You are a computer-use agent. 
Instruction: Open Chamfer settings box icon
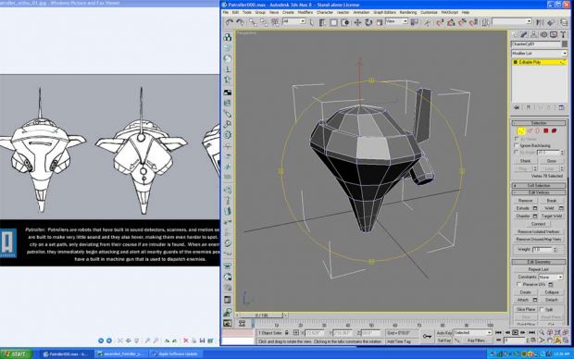click(x=535, y=216)
